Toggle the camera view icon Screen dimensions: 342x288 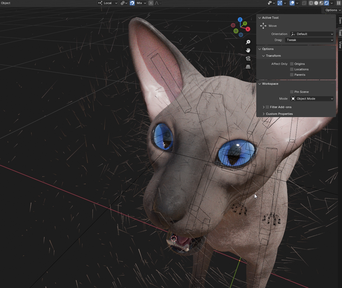tap(248, 58)
